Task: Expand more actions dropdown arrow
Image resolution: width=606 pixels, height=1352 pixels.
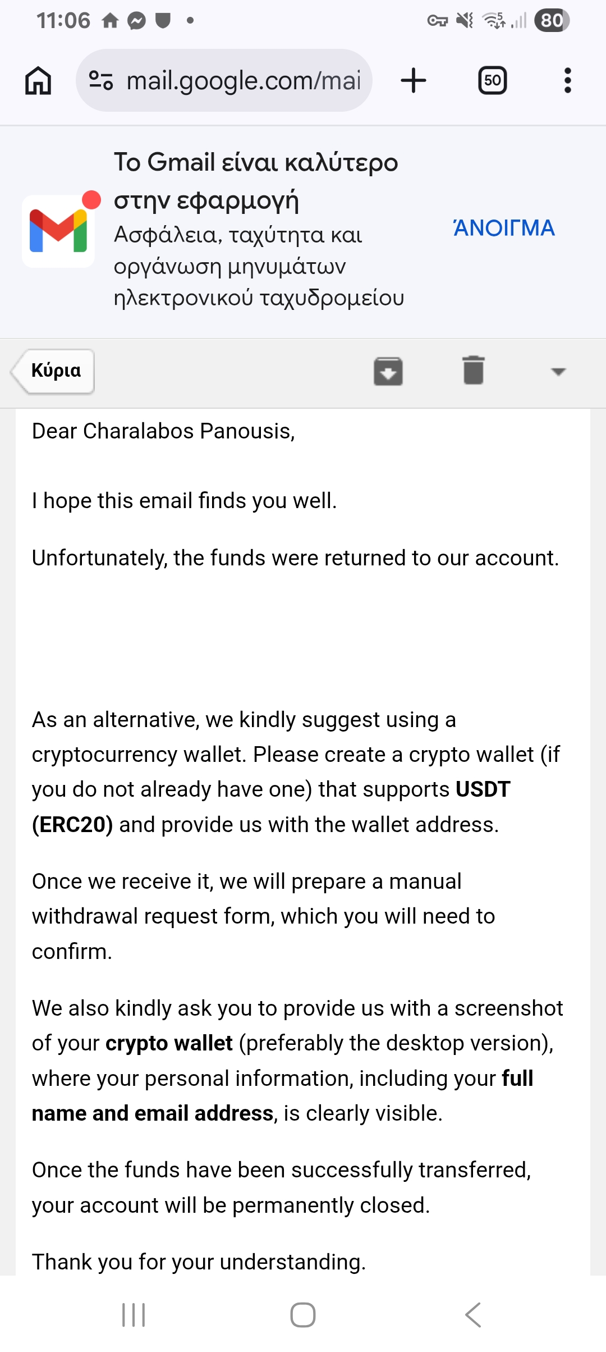Action: tap(558, 372)
